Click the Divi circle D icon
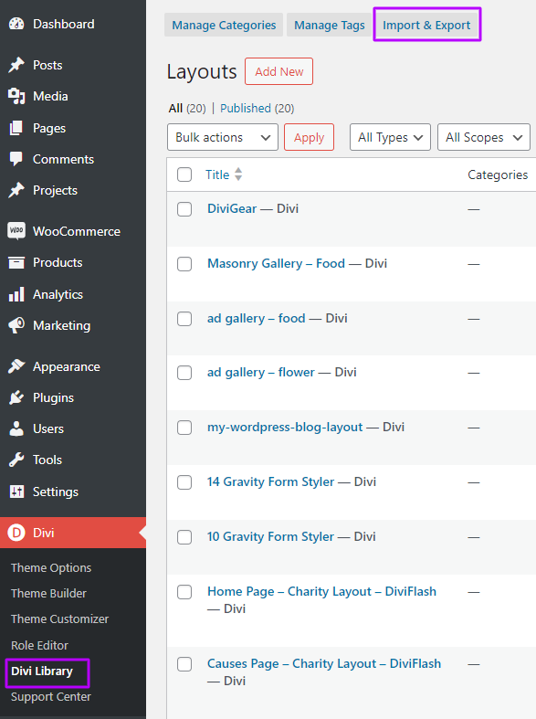 point(16,533)
